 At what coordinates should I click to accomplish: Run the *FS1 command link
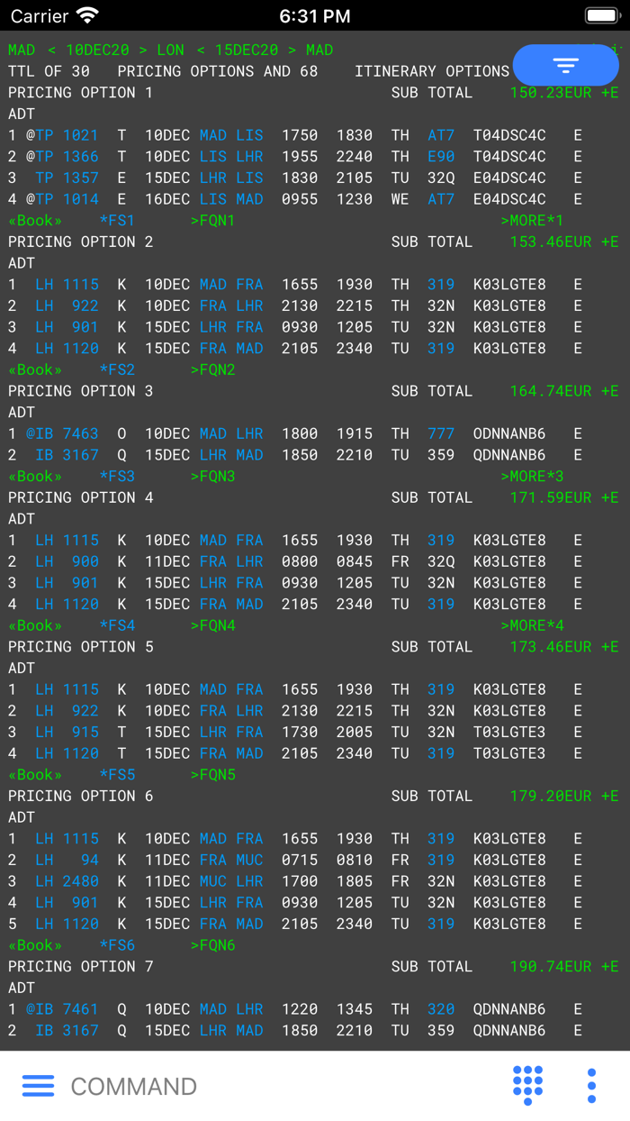tap(117, 221)
